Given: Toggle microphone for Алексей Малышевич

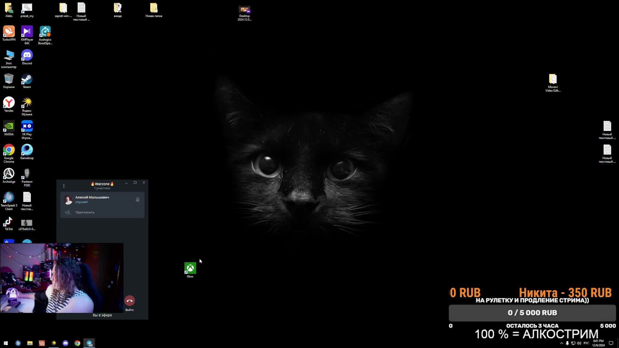Looking at the screenshot, I should (x=137, y=199).
